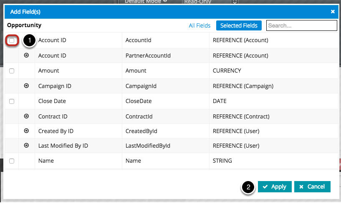Close the Add Field(s) dialog with X
The width and height of the screenshot is (341, 204).
pyautogui.click(x=333, y=12)
